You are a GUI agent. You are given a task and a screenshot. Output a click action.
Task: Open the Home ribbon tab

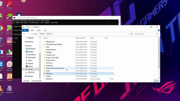pyautogui.click(x=32, y=30)
